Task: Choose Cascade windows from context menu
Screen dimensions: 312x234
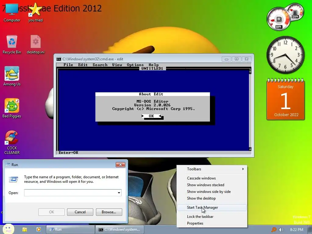Action: 212,178
